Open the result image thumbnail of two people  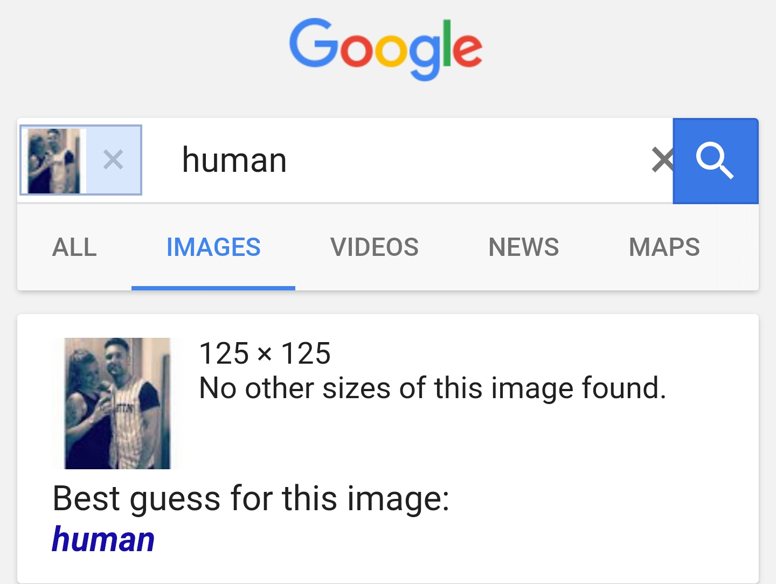click(117, 404)
